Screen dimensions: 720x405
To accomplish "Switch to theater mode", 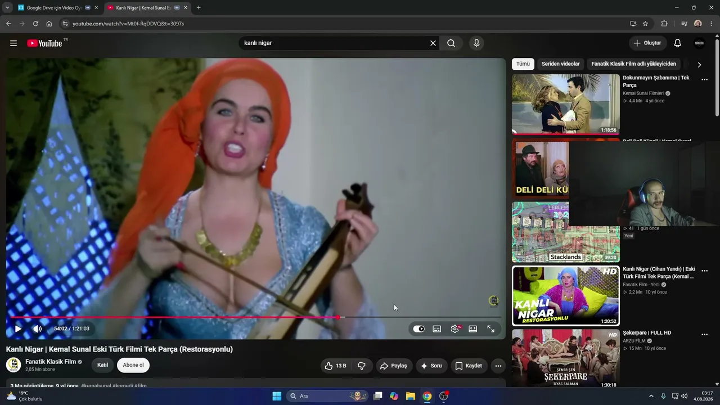I will coord(473,329).
